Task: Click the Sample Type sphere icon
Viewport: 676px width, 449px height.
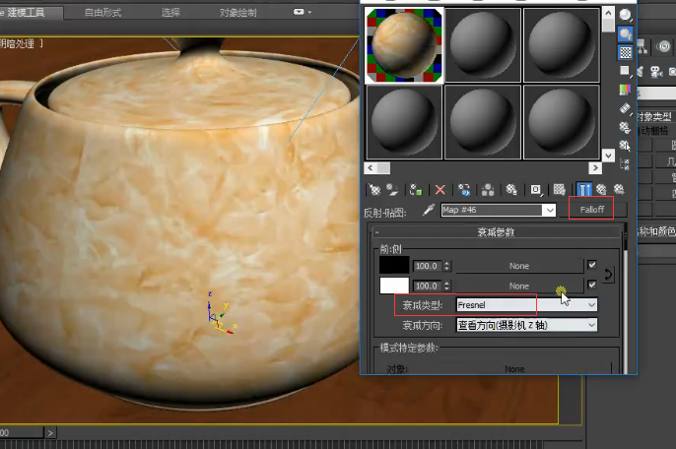Action: 625,15
